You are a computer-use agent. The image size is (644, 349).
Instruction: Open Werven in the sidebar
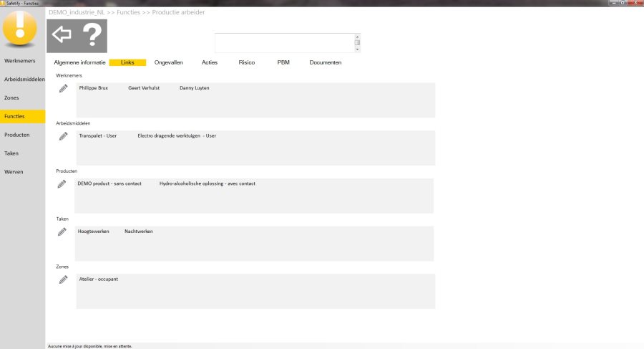point(14,172)
